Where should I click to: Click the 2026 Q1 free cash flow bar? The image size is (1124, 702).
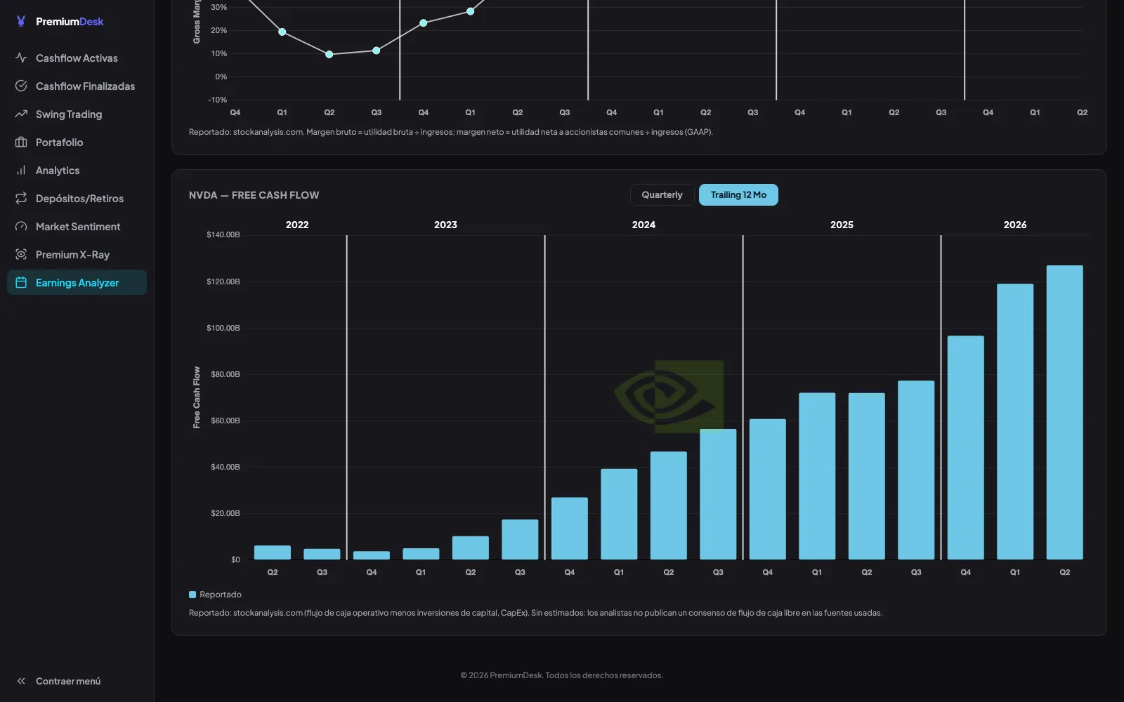click(x=1015, y=421)
